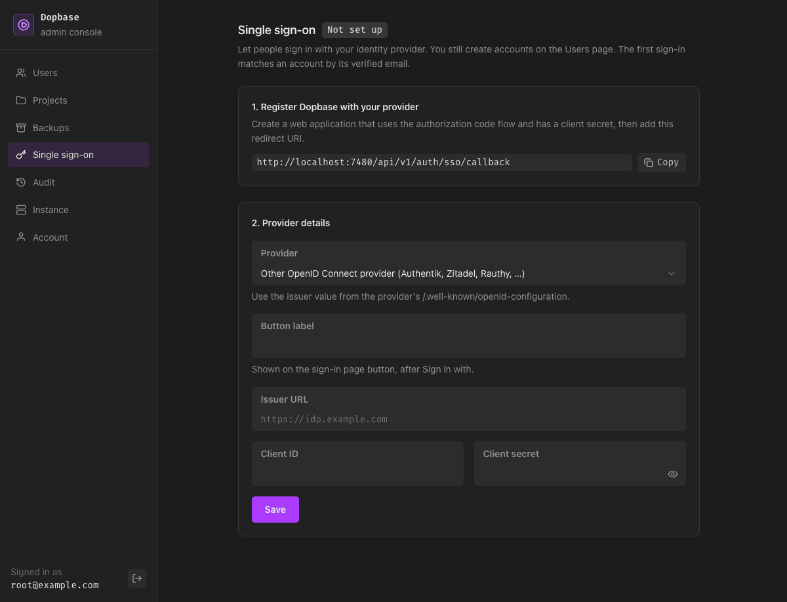Open the Users page

pos(79,73)
